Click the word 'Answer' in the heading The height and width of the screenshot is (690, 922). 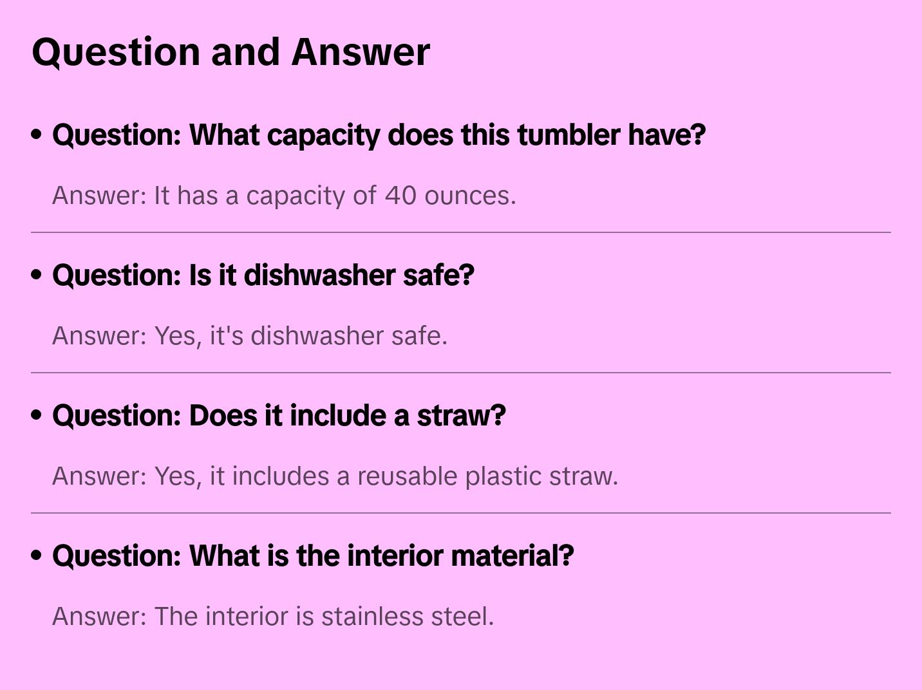point(361,51)
